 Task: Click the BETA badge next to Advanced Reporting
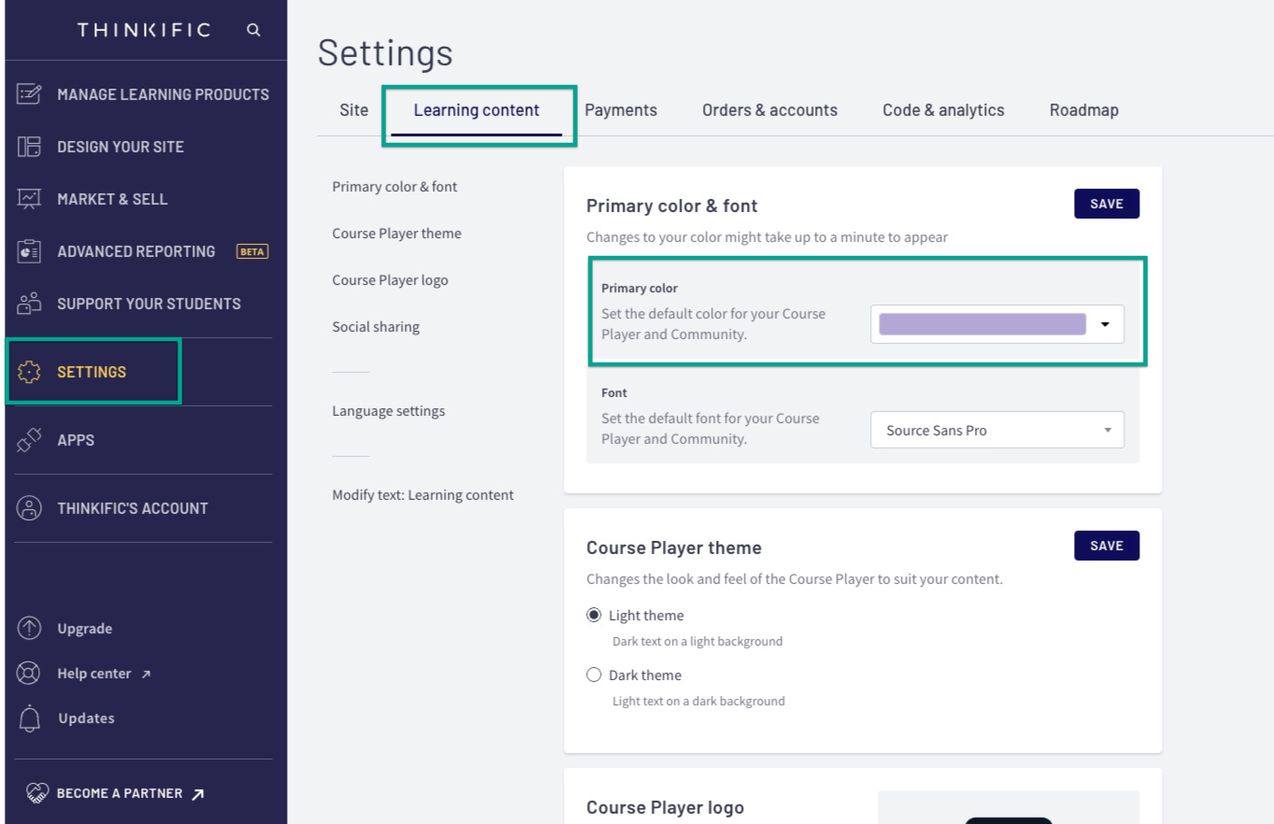click(252, 251)
